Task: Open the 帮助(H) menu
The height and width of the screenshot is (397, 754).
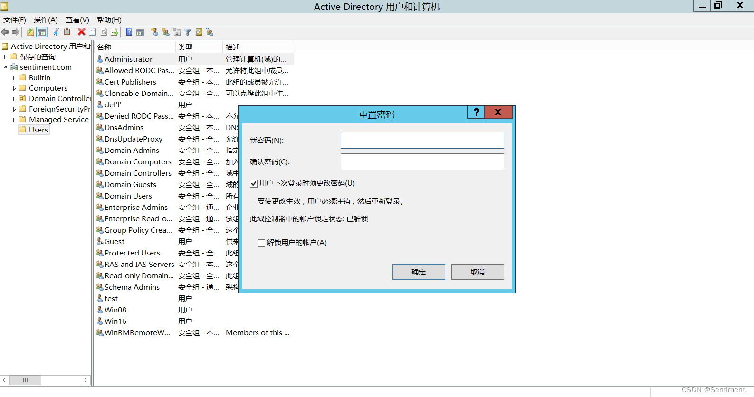Action: point(109,20)
